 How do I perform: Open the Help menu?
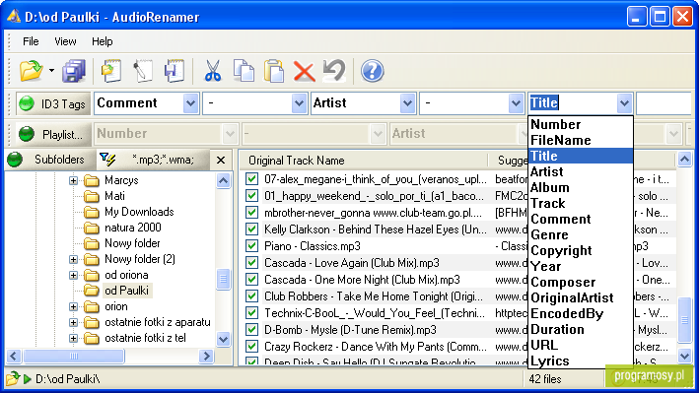pyautogui.click(x=103, y=41)
